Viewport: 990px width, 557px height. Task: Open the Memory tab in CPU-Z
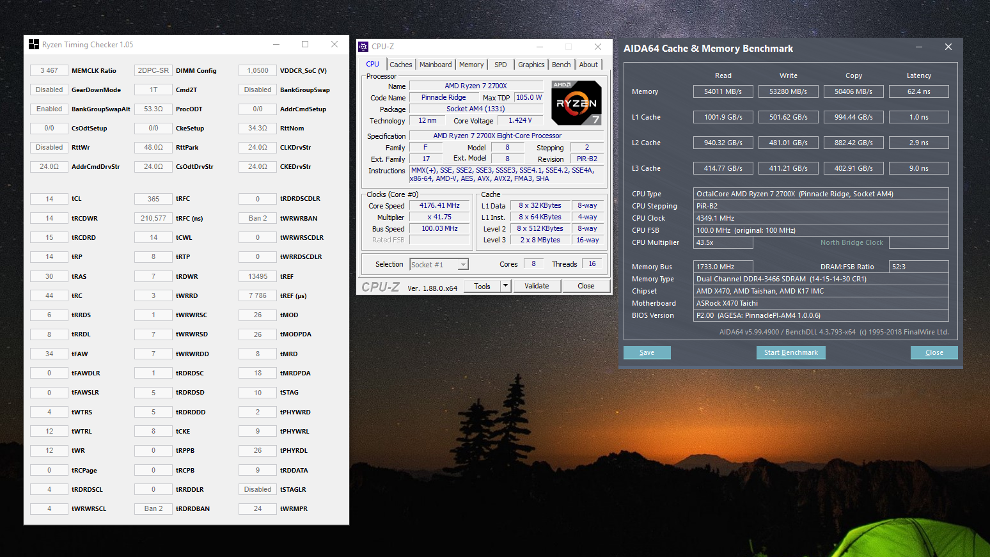pyautogui.click(x=471, y=65)
